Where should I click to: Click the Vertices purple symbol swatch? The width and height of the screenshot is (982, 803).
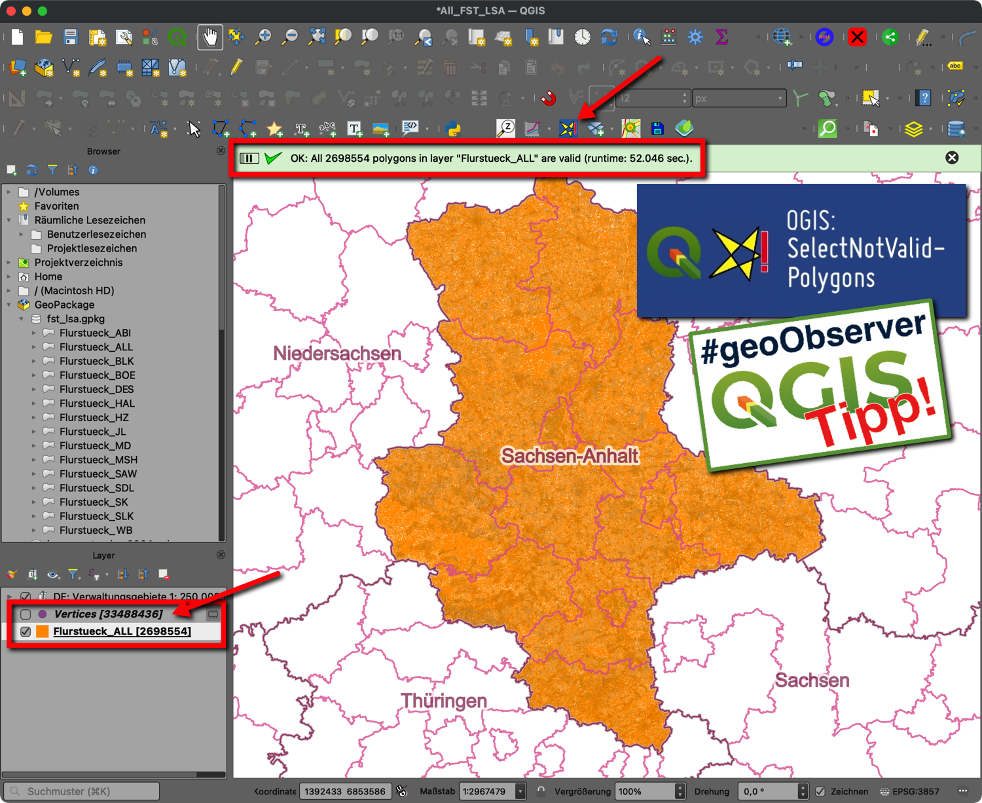point(43,614)
